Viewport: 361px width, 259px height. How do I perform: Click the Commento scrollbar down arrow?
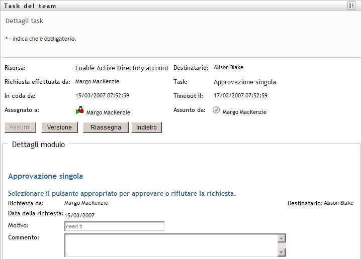point(282,252)
